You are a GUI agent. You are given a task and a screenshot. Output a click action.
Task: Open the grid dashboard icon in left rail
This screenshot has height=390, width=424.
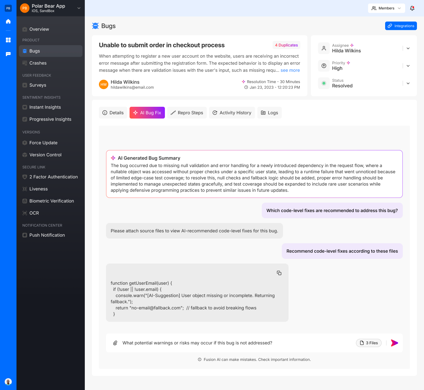pos(8,40)
